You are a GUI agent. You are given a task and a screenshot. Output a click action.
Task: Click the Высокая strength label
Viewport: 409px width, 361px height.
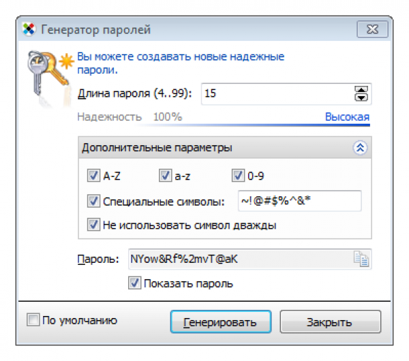[x=347, y=116]
